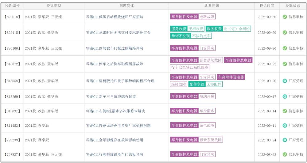Click complaint number 【818072】

click(x=12, y=64)
